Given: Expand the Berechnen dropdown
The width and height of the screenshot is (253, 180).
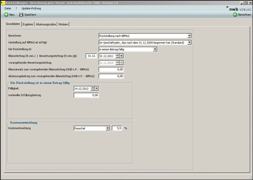Looking at the screenshot, I should pyautogui.click(x=189, y=35).
